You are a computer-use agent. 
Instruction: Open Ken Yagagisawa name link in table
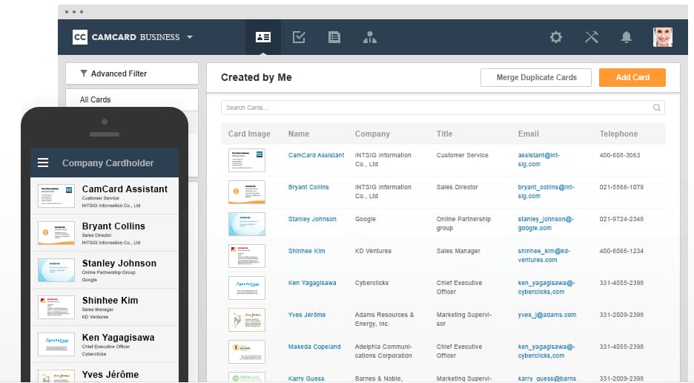[x=312, y=283]
